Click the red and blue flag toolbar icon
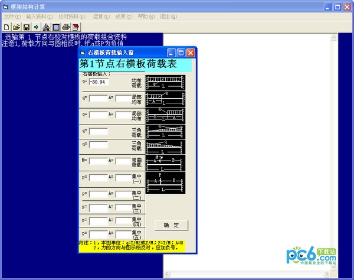This screenshot has height=280, width=354. tap(76, 27)
